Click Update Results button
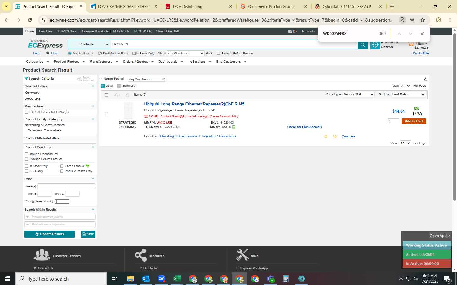This screenshot has height=285, width=457. click(50, 234)
